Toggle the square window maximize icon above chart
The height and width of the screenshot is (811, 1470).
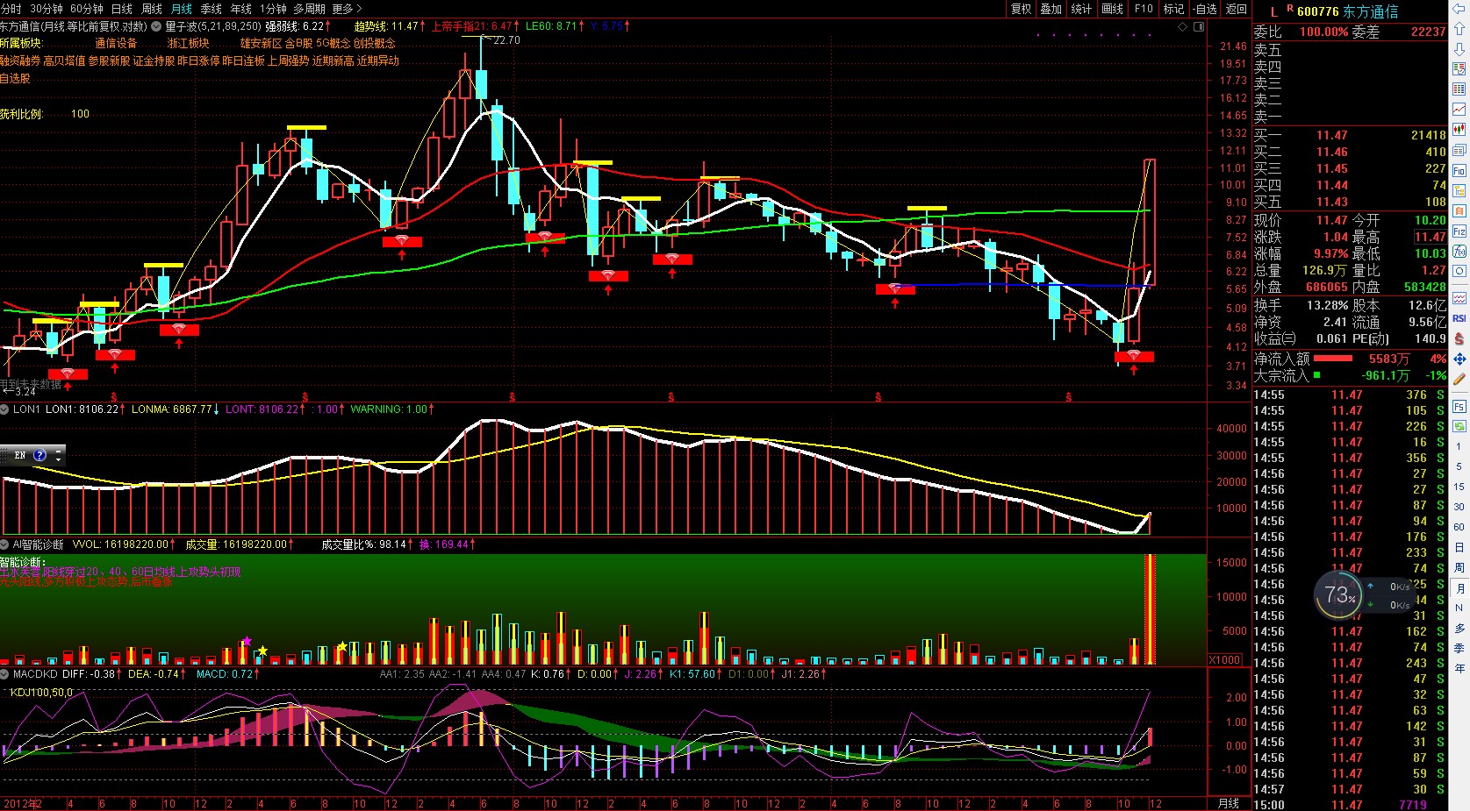1199,26
